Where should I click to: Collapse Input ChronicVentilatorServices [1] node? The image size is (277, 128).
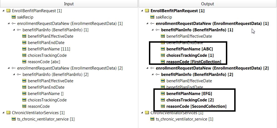coord(4,112)
